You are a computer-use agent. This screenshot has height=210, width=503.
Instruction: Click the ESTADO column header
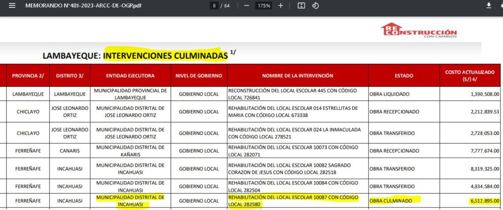click(404, 76)
